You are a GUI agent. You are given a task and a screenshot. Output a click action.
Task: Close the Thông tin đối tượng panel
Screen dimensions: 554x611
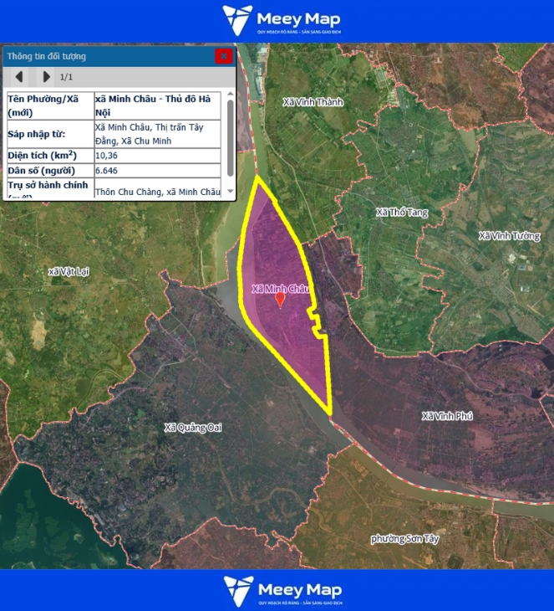(223, 56)
